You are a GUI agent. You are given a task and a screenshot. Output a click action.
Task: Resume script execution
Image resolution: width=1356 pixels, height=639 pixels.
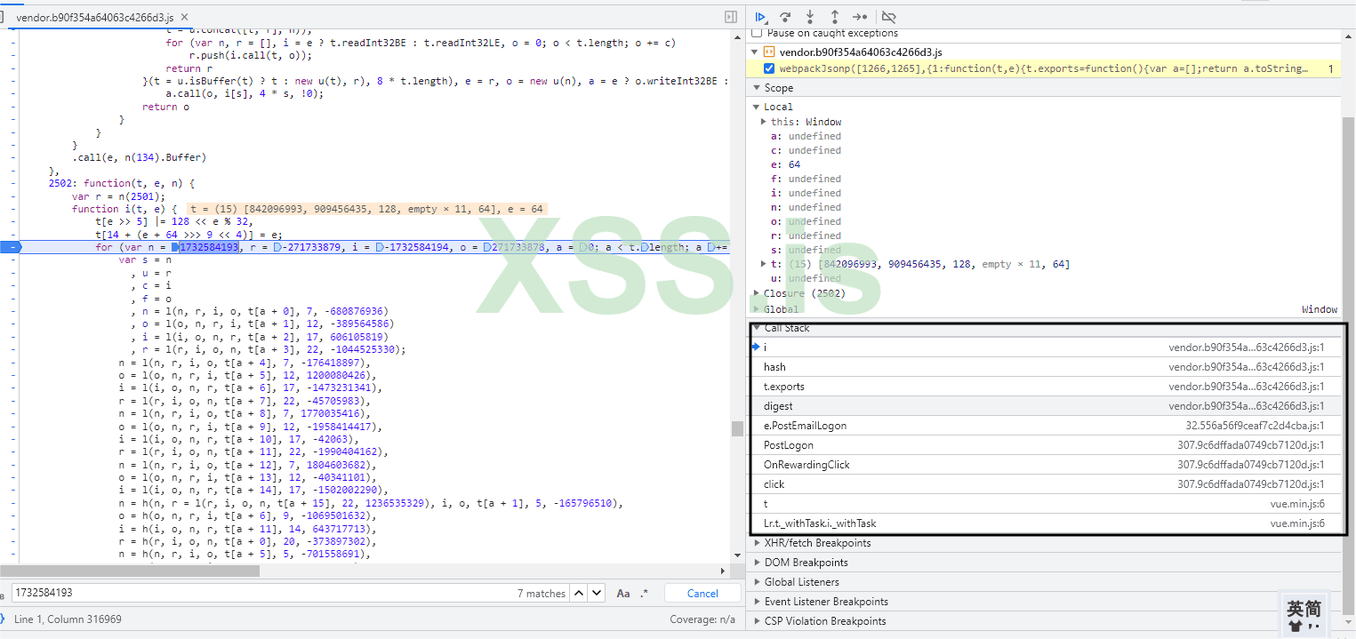pyautogui.click(x=761, y=17)
